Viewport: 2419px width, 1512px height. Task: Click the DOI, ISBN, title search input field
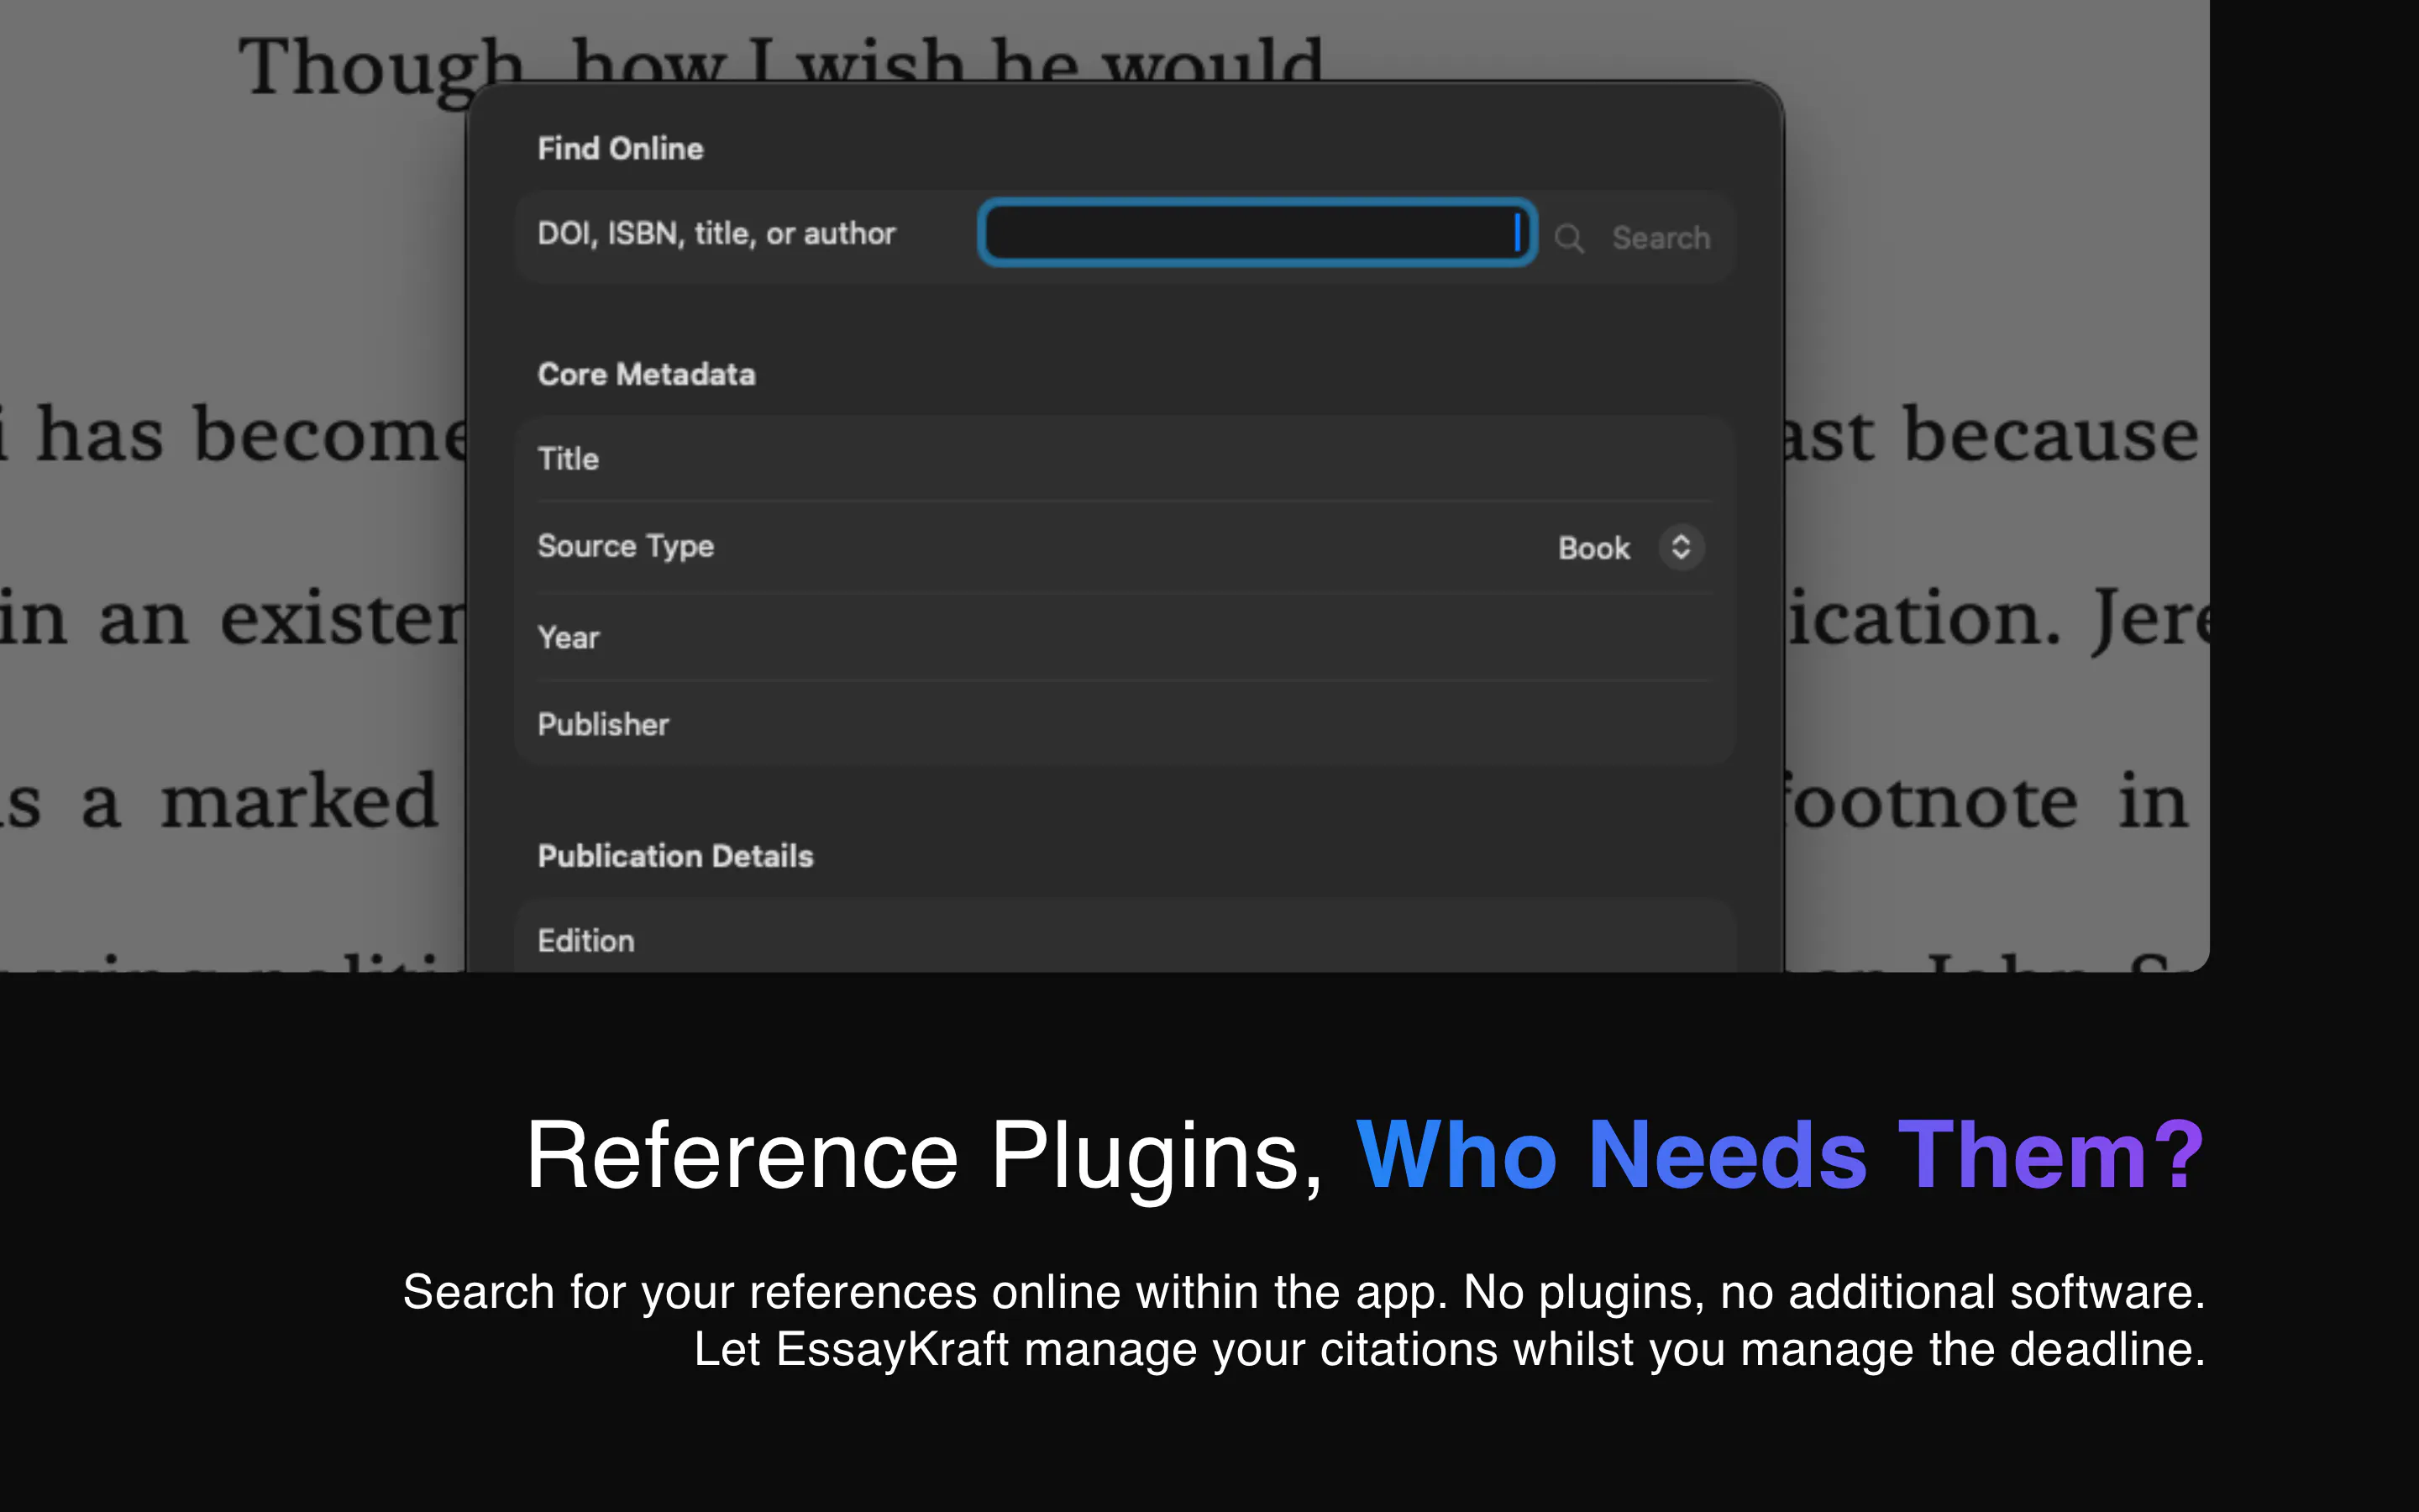tap(1257, 233)
